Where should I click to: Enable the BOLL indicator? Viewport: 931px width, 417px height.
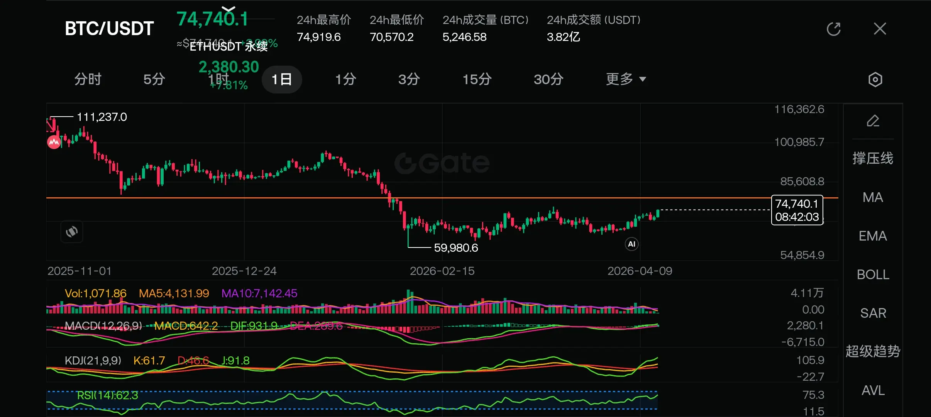click(x=873, y=275)
